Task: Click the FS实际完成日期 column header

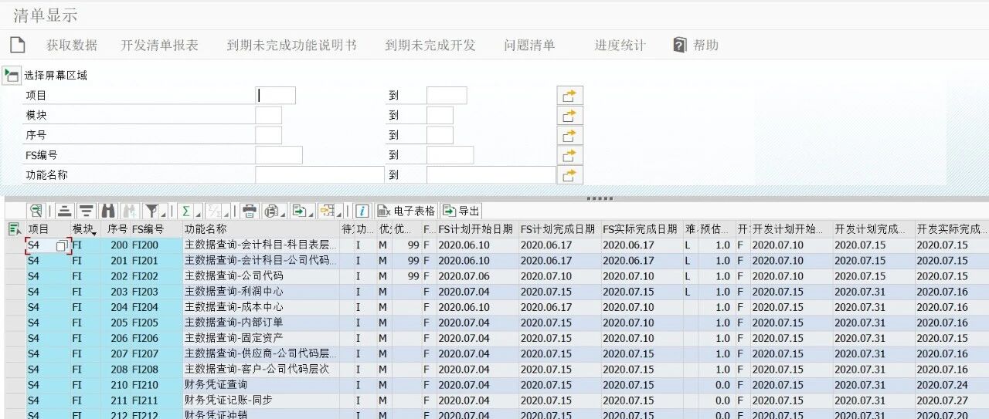Action: [641, 229]
